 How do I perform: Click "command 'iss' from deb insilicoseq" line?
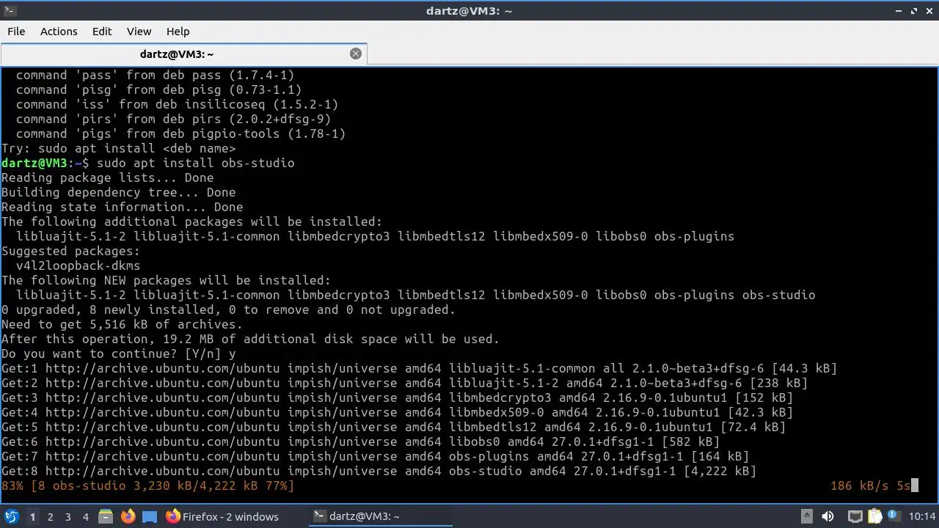point(177,104)
